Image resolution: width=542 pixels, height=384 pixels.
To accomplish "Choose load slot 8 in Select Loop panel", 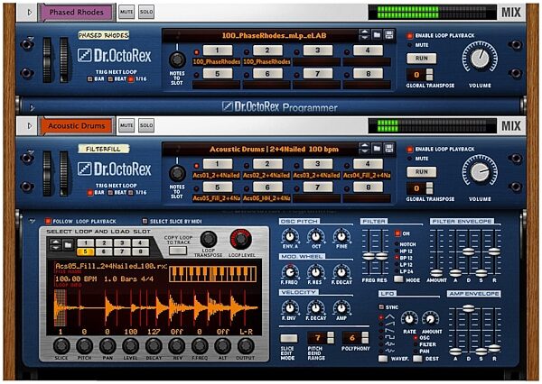I will click(140, 251).
